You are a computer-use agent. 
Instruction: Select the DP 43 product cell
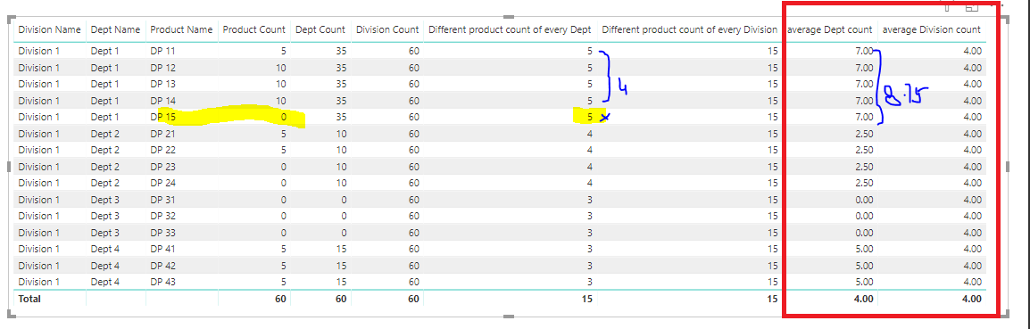[163, 282]
